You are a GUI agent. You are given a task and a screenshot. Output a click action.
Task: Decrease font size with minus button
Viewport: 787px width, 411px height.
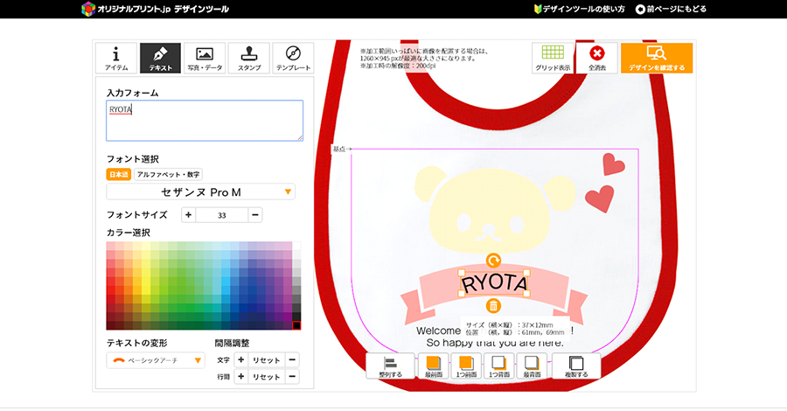255,215
